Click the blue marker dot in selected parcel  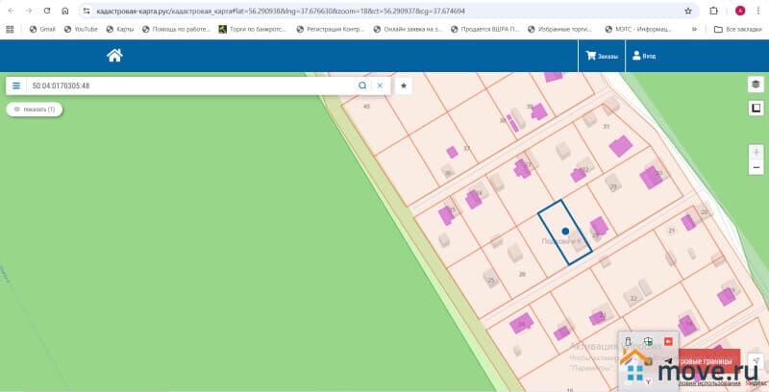[565, 231]
